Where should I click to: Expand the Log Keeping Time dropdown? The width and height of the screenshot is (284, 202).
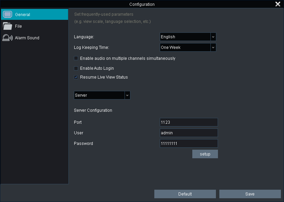pos(213,48)
